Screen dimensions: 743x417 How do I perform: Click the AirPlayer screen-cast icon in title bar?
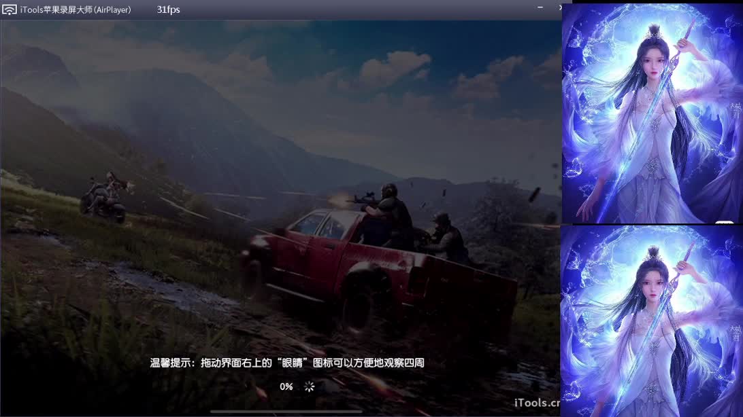pyautogui.click(x=9, y=10)
